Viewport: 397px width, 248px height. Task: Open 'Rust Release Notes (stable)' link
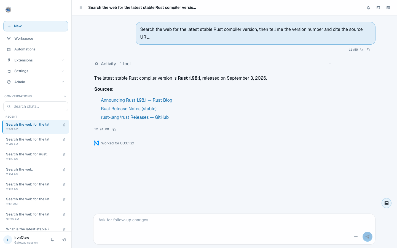coord(129,109)
